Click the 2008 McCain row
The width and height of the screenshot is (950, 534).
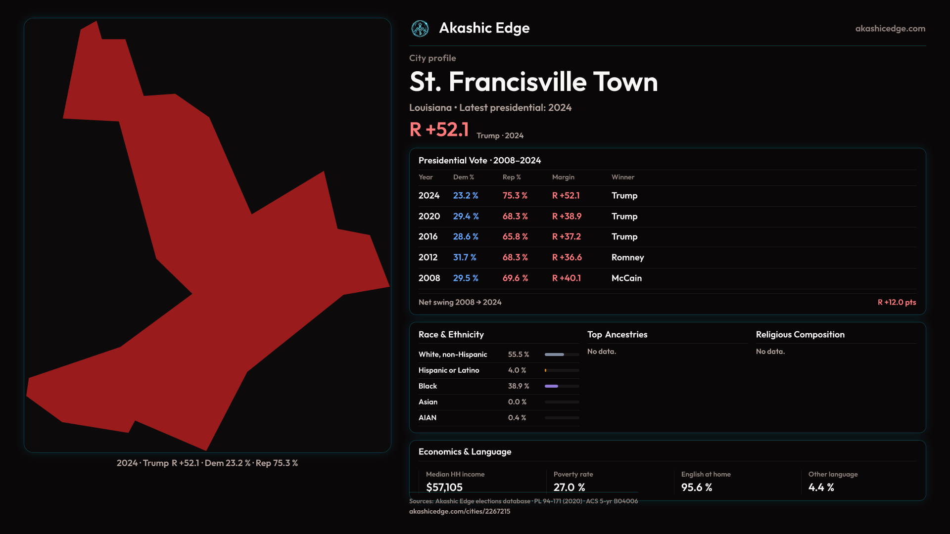point(626,278)
